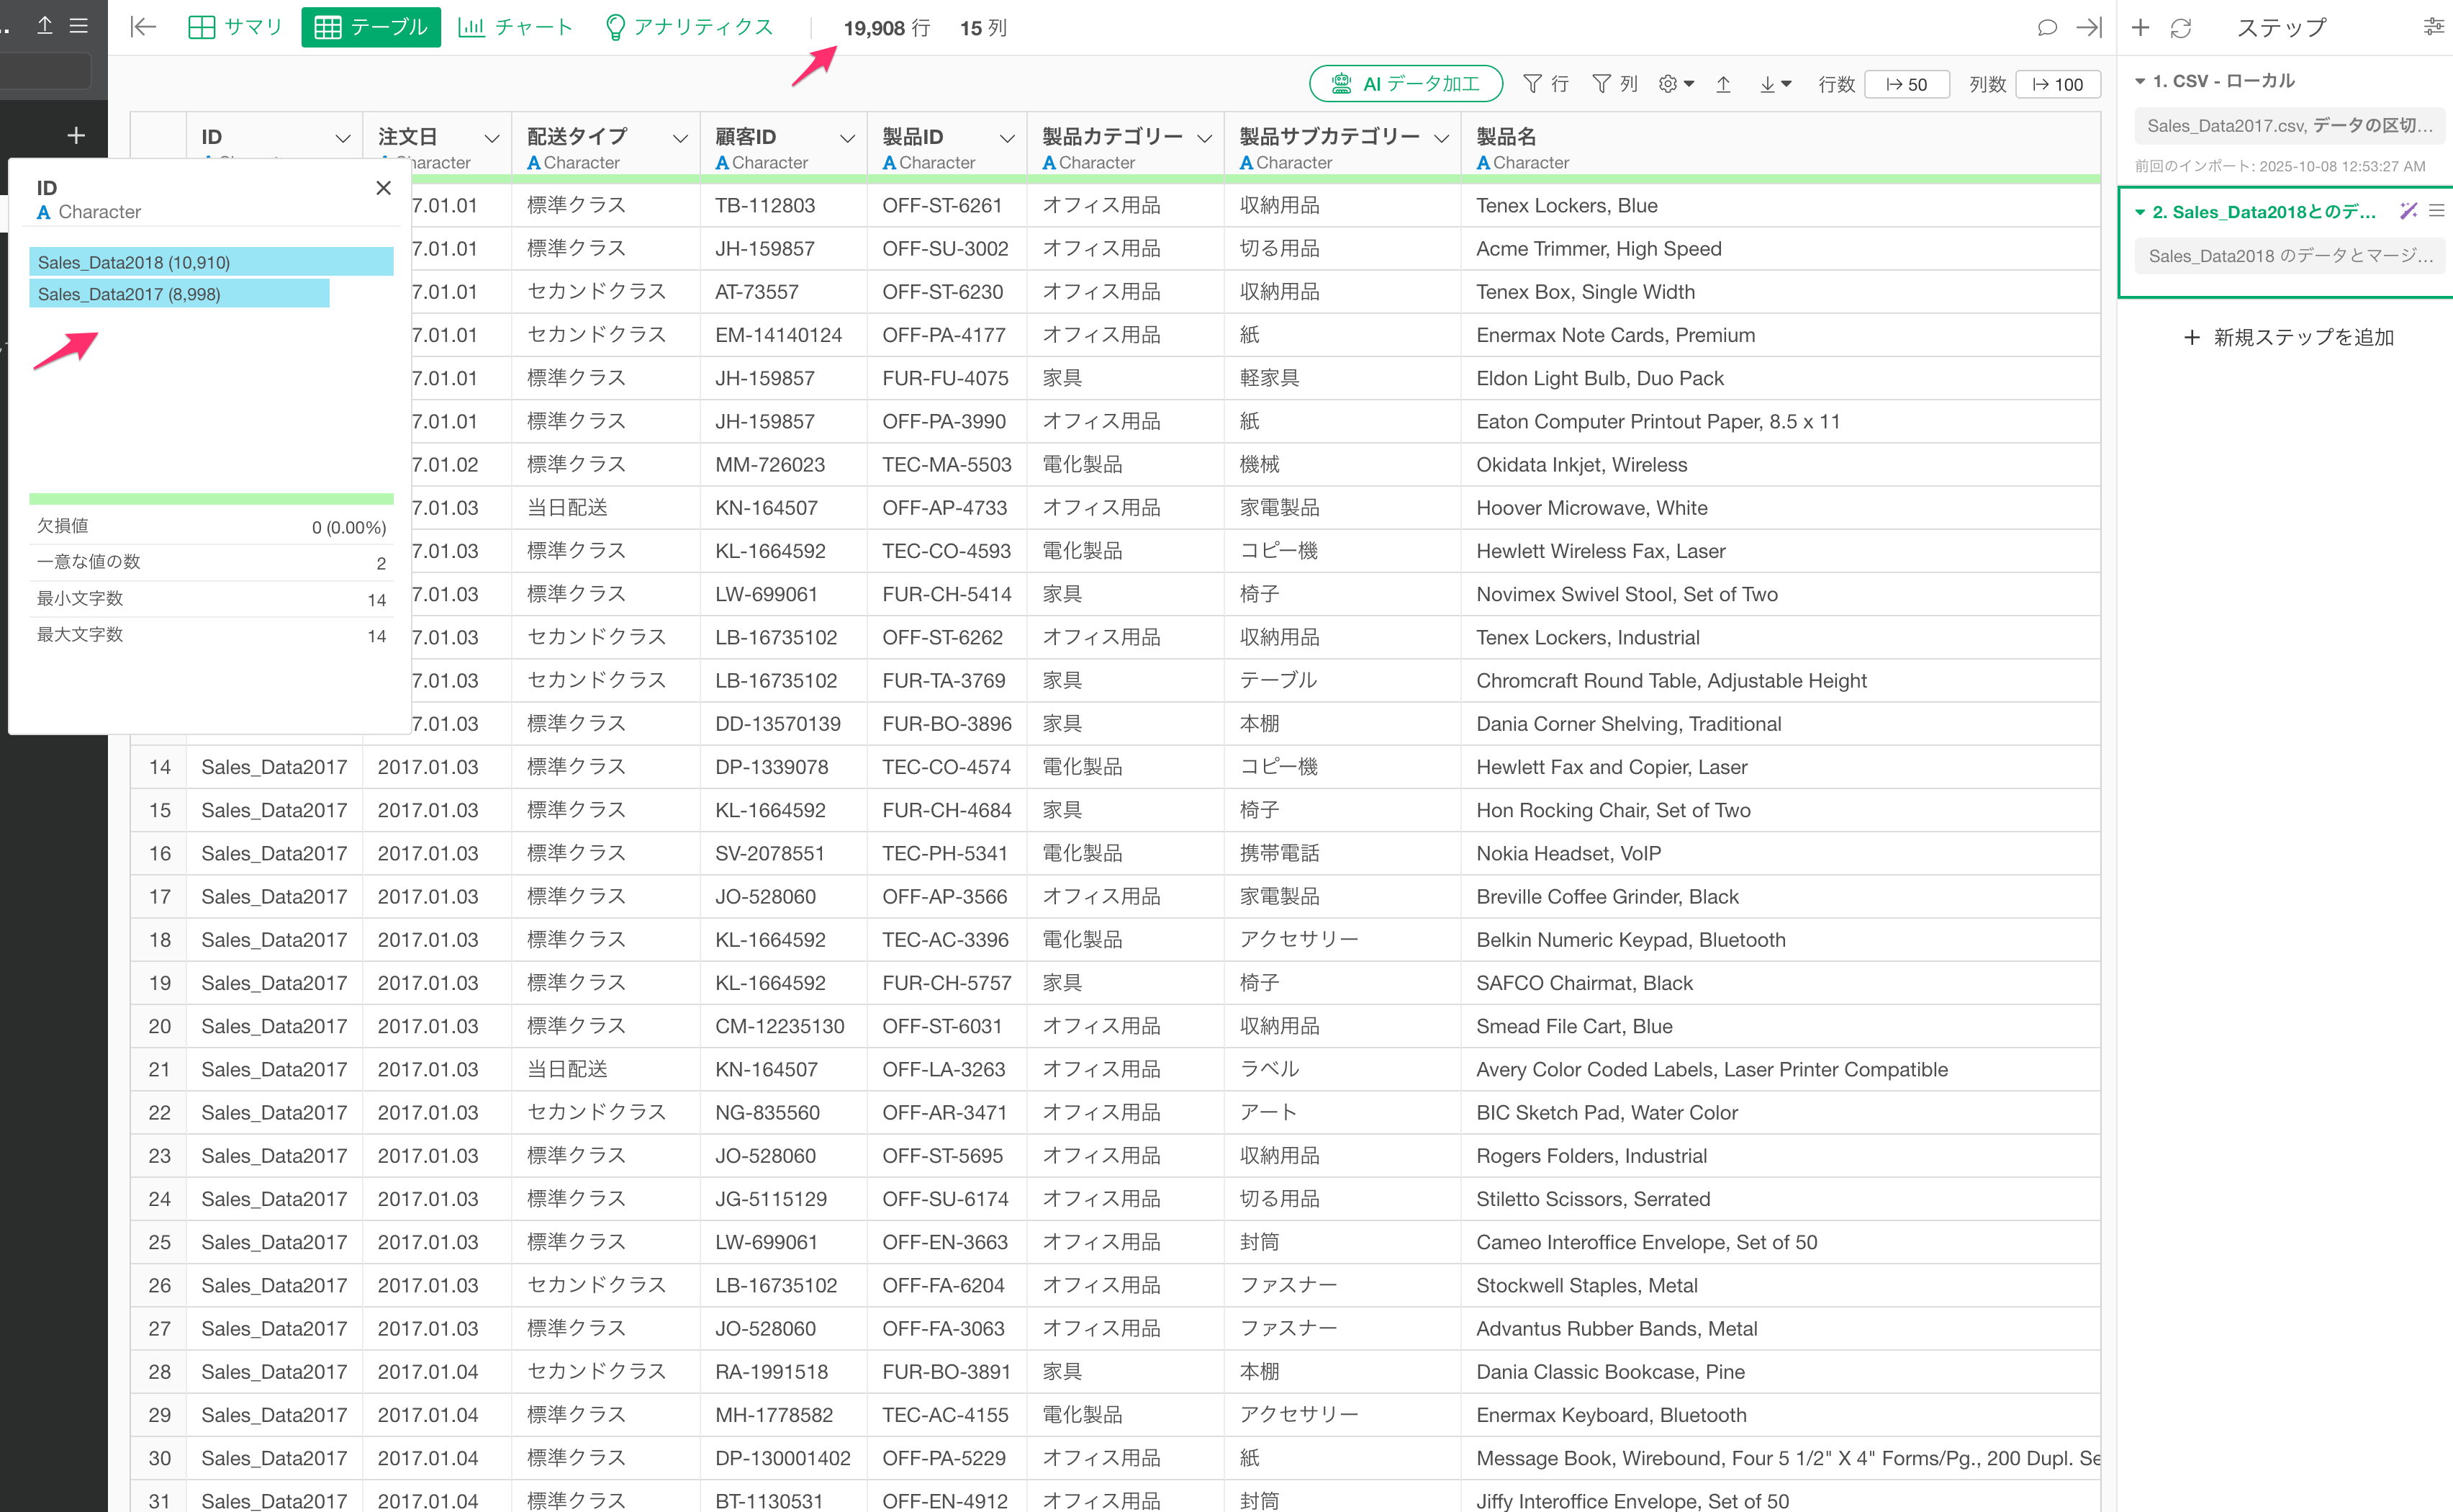Click the magic wand icon on step 2
The width and height of the screenshot is (2453, 1512).
2408,211
